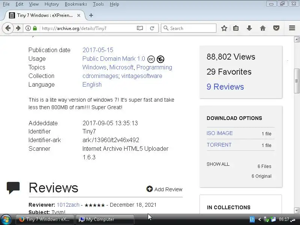This screenshot has width=300, height=225.
Task: Open the vintagesoftware collection link
Action: point(142,76)
